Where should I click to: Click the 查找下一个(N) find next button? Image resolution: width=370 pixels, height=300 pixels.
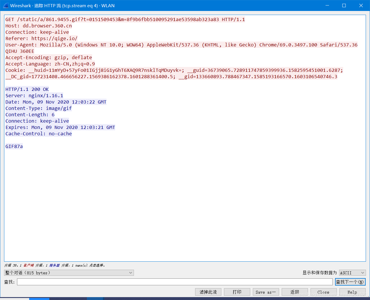pos(350,282)
